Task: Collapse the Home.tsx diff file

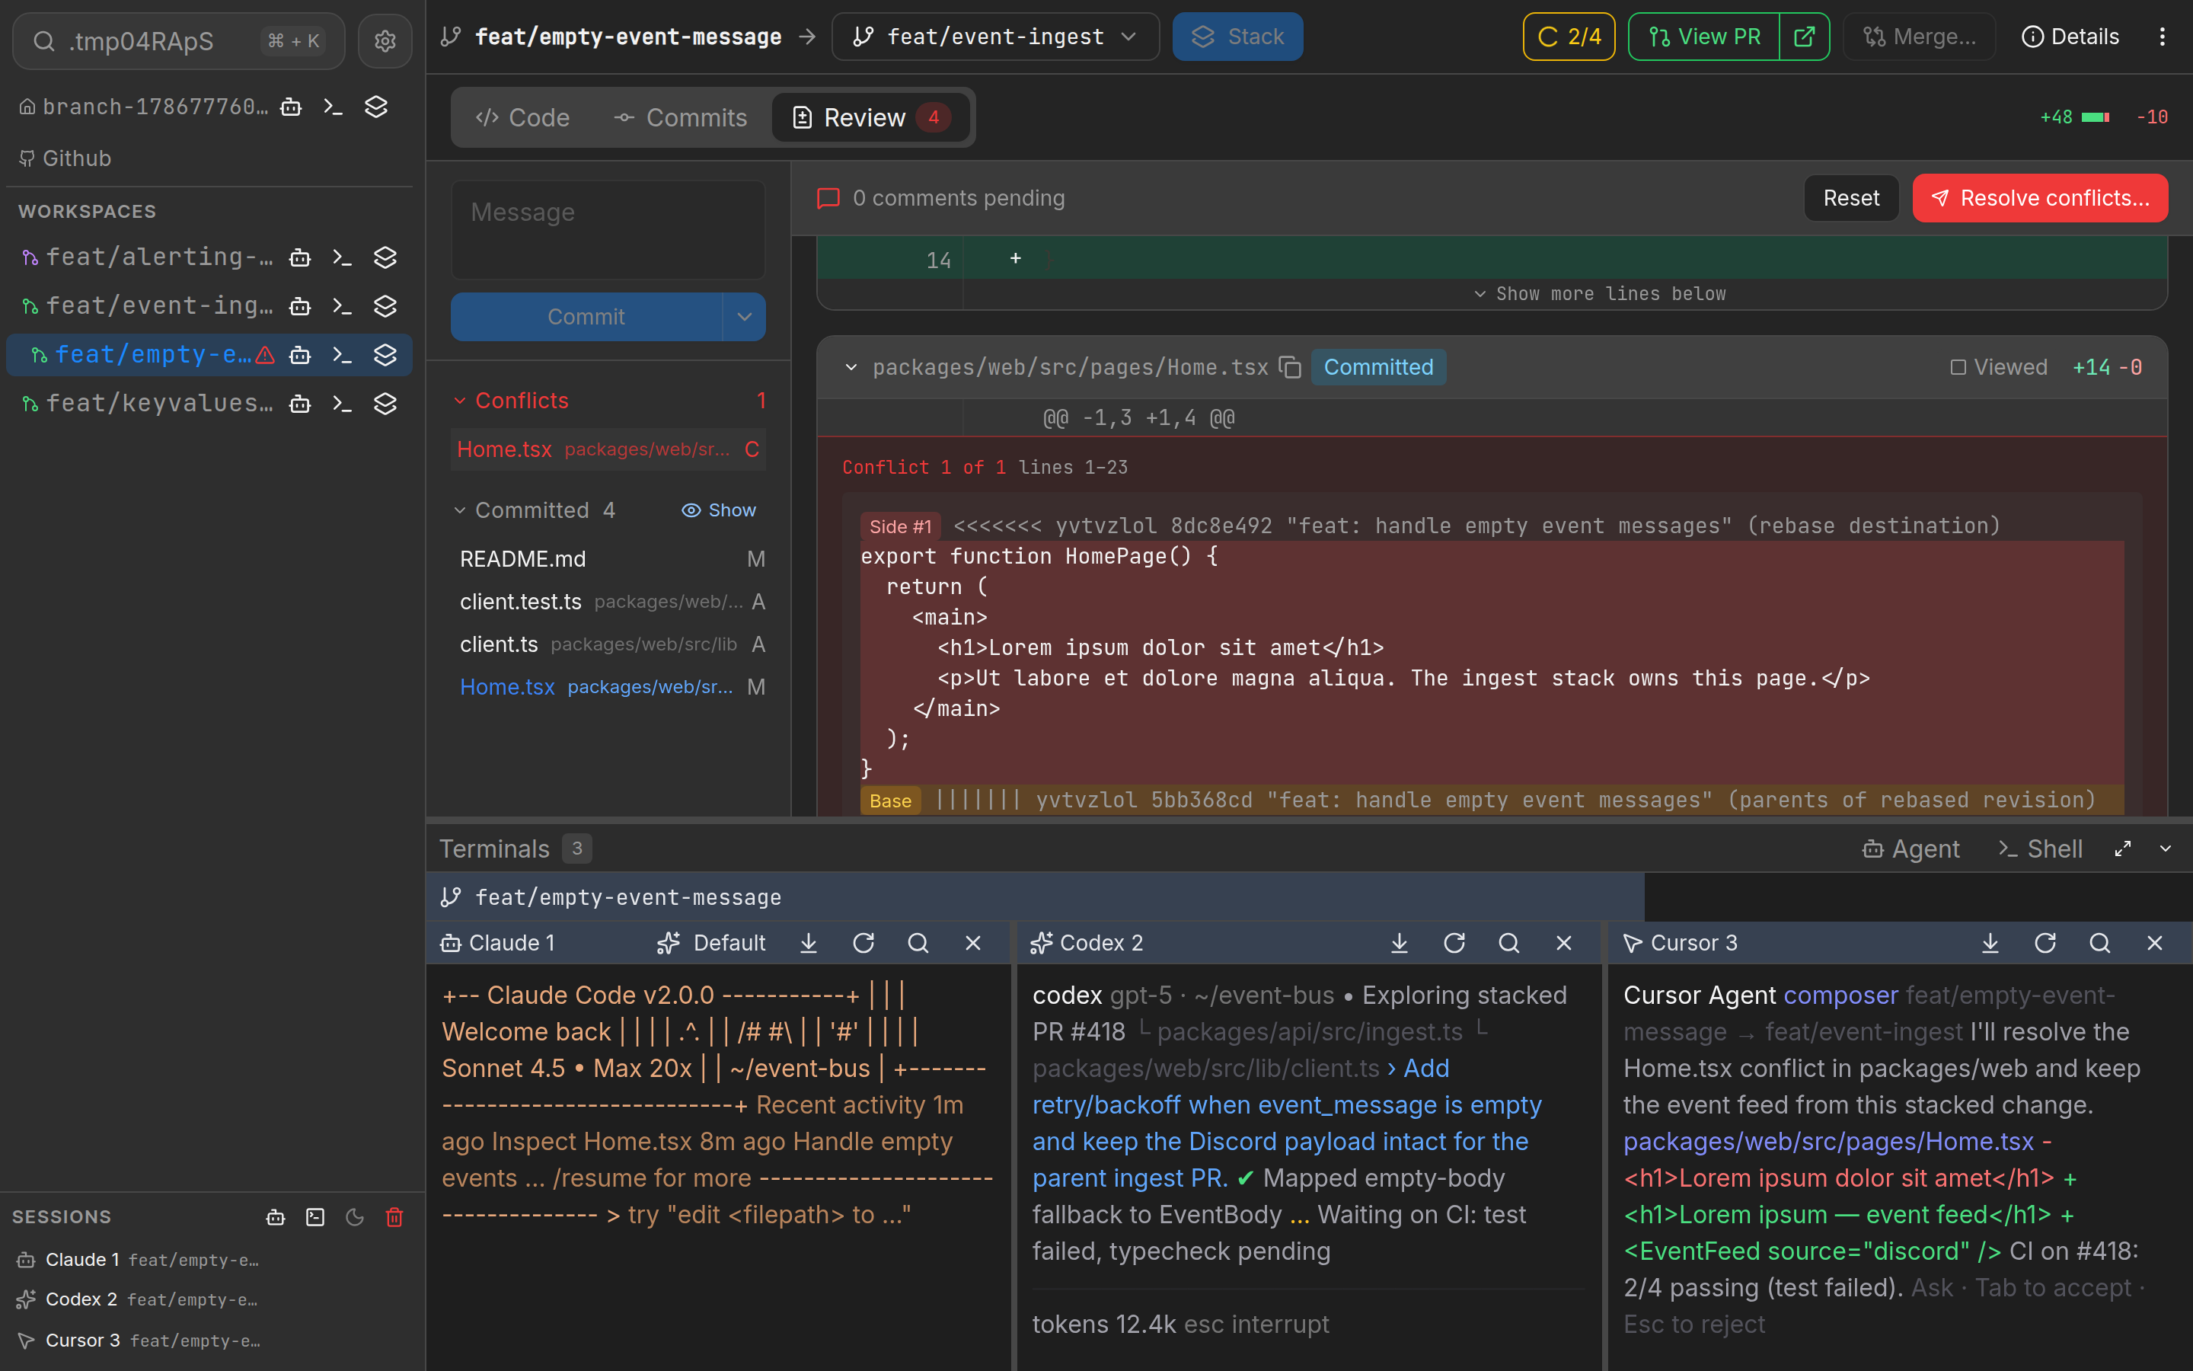Action: 851,367
